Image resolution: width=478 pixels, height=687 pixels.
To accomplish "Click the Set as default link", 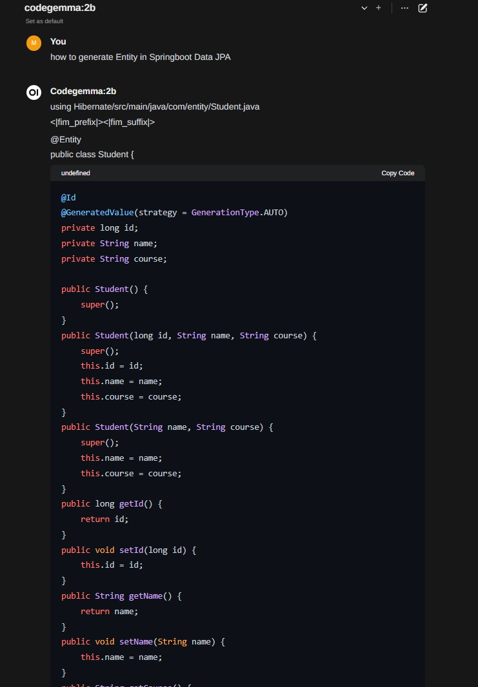I will pyautogui.click(x=45, y=21).
